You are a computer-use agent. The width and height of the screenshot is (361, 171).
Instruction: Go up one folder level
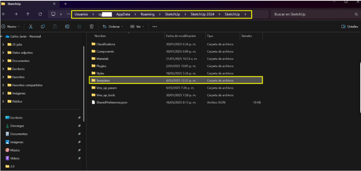click(28, 14)
